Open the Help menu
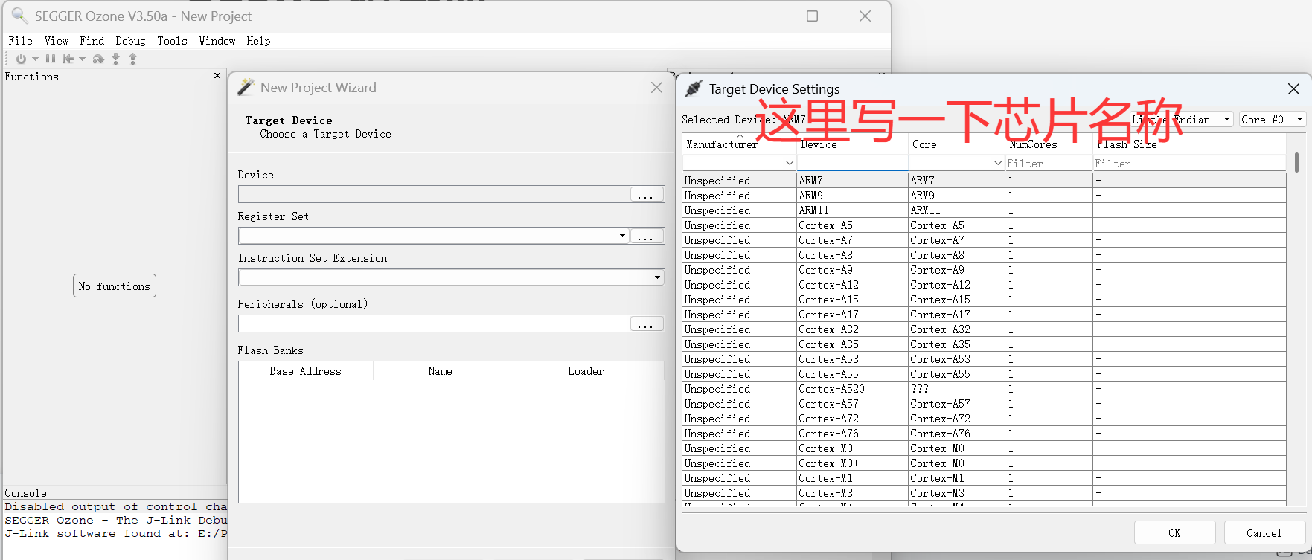The height and width of the screenshot is (560, 1312). point(259,41)
